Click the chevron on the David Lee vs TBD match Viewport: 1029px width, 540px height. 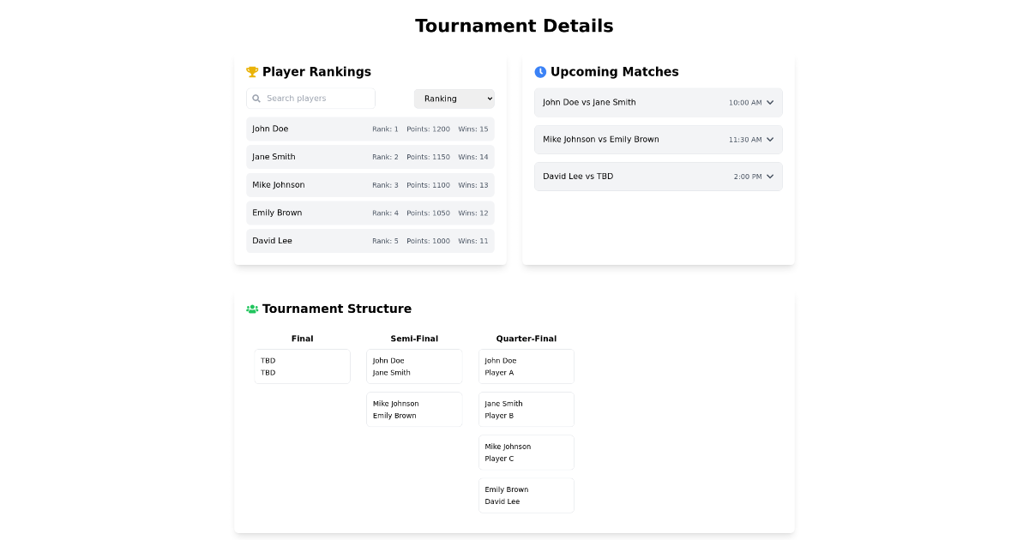pyautogui.click(x=771, y=176)
